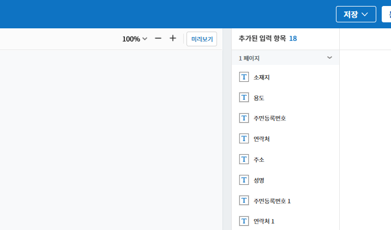This screenshot has height=230, width=391.
Task: Select the text icon for first 주민등록번호
Action: 244,118
